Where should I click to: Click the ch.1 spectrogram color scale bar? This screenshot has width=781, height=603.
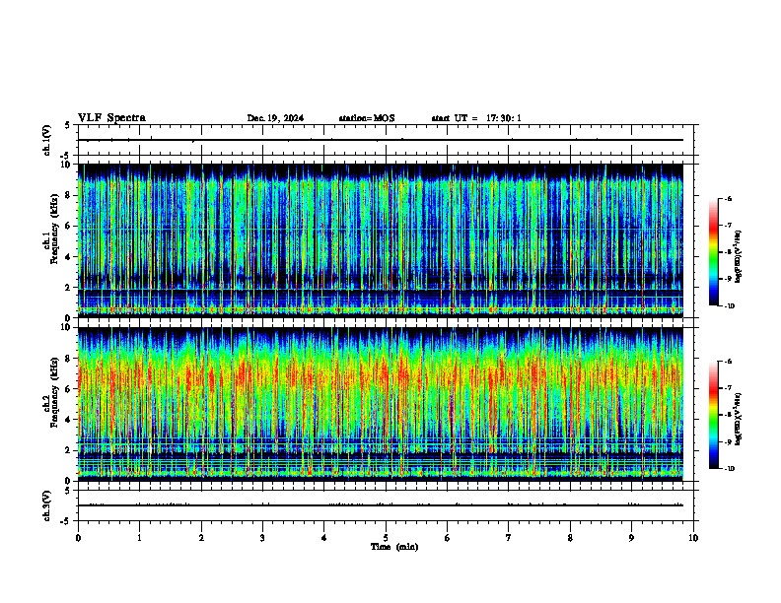coord(713,252)
